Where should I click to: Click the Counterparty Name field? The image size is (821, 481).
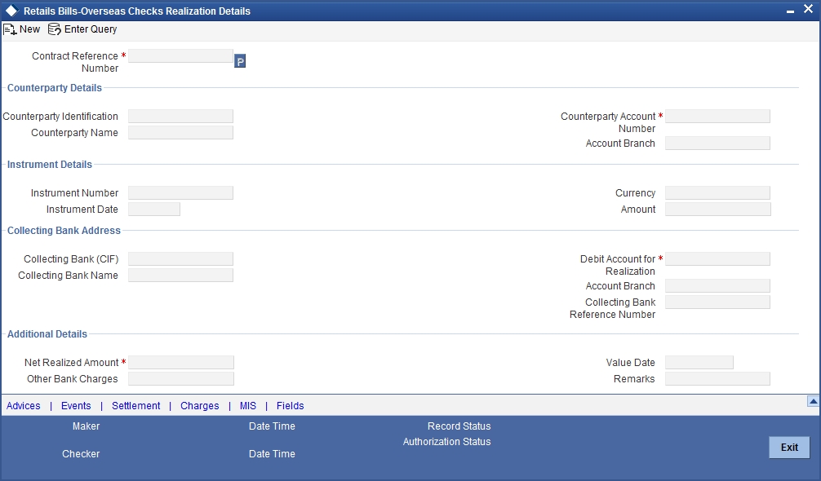(180, 132)
